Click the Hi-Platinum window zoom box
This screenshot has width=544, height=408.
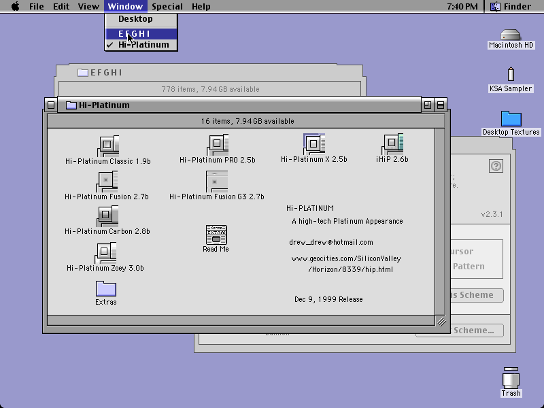[428, 105]
